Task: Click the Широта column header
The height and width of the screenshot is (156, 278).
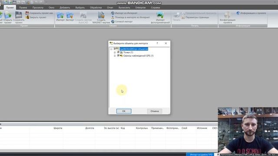Action: (58, 128)
